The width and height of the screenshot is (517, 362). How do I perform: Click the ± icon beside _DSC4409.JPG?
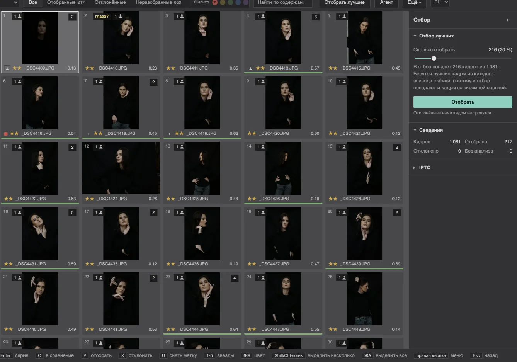point(7,68)
